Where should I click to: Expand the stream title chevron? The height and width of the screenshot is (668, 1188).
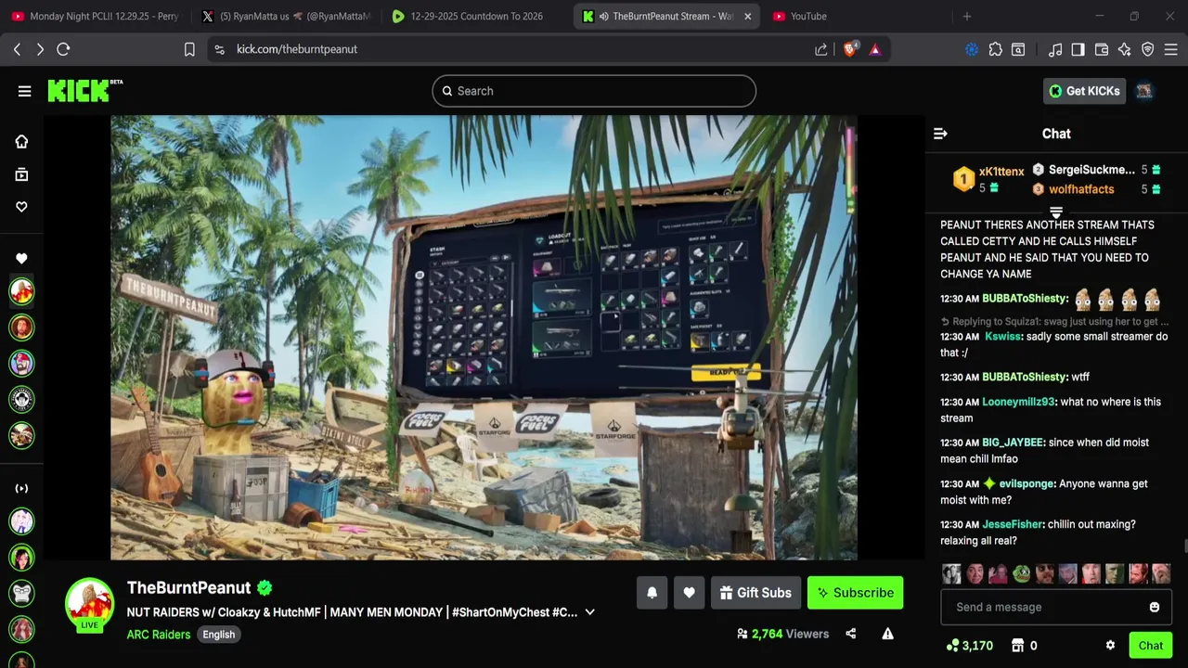coord(589,612)
